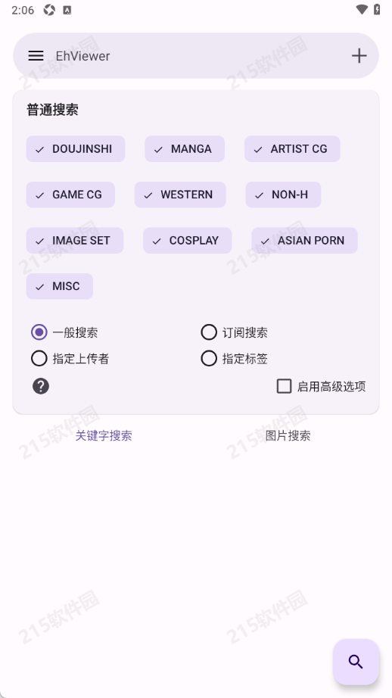Tap the floating search magnifier button
This screenshot has width=392, height=698.
(x=356, y=662)
